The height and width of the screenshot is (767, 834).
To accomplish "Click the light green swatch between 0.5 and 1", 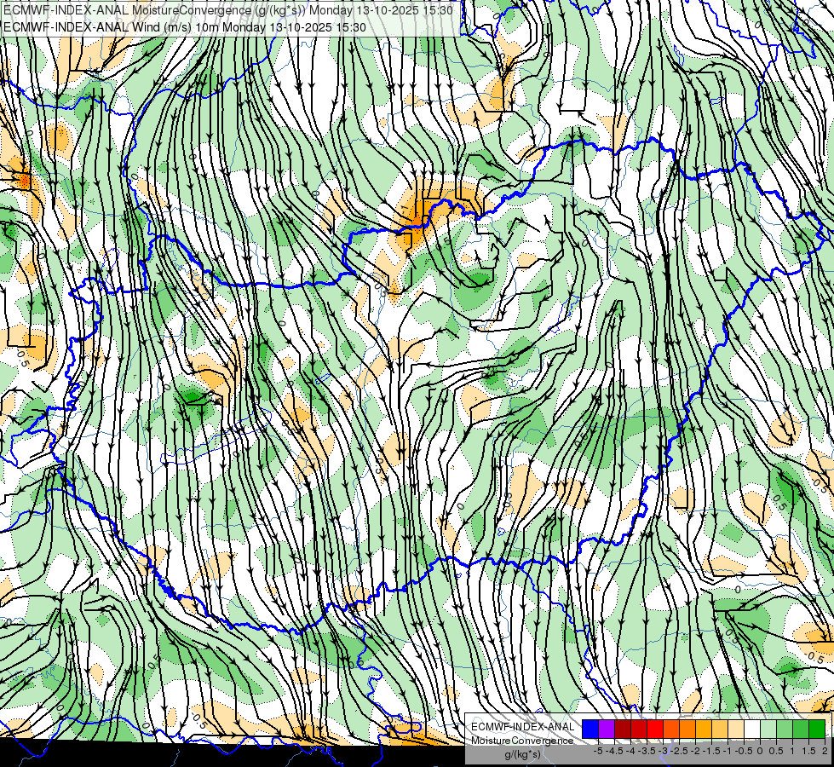I will point(784,729).
